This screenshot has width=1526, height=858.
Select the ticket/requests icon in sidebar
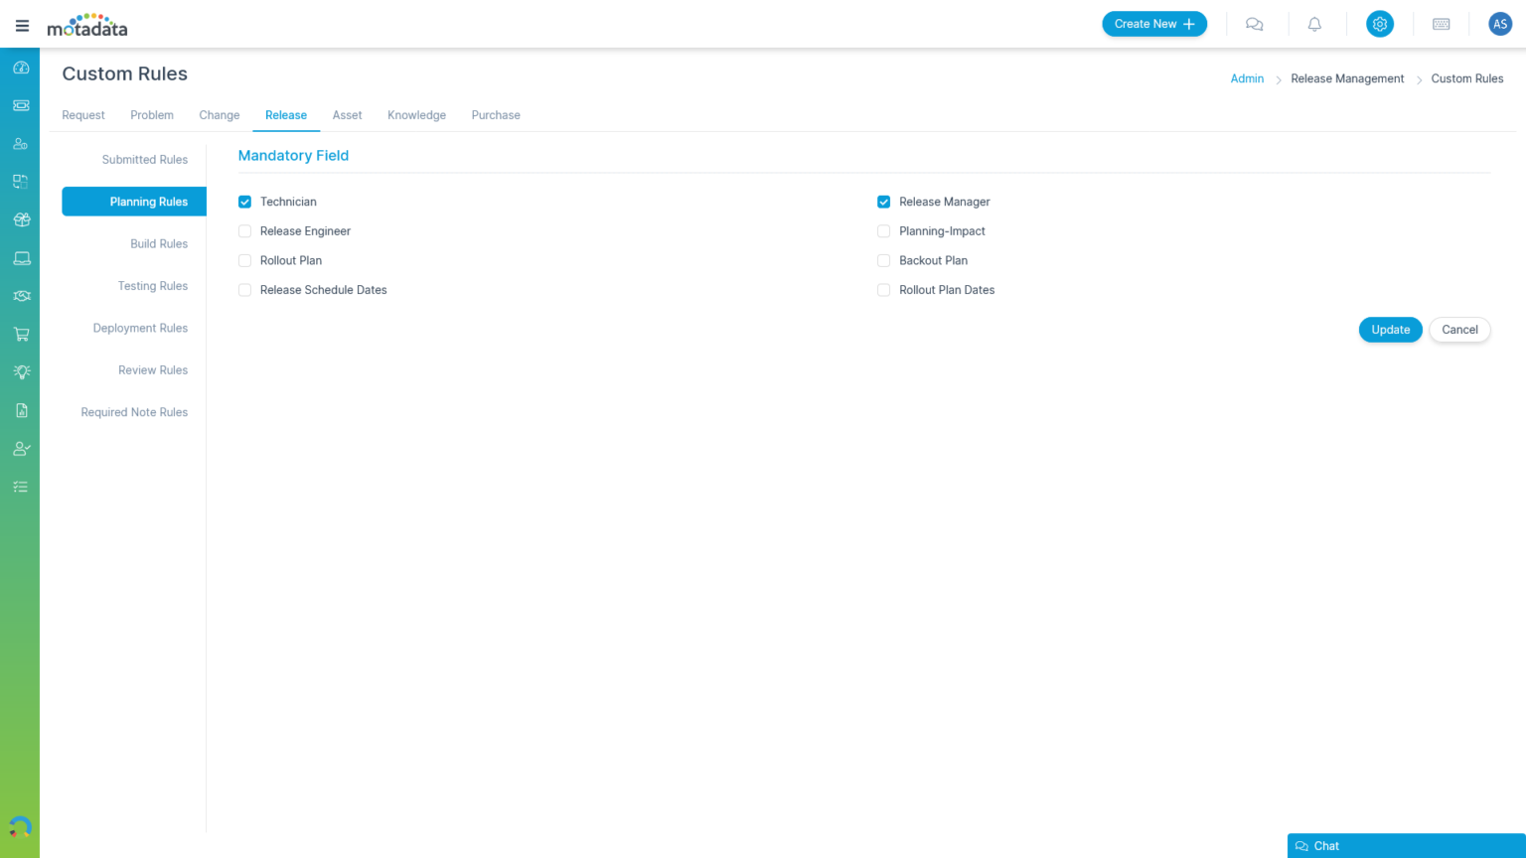(21, 105)
